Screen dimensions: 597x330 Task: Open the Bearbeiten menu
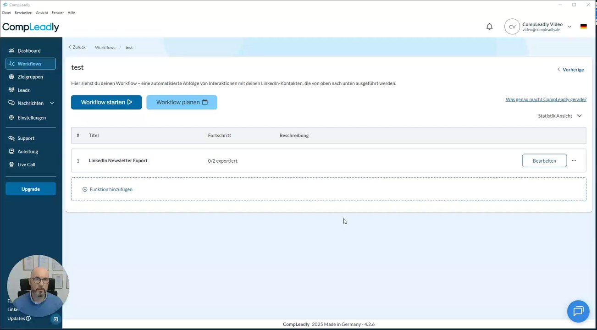tap(23, 13)
